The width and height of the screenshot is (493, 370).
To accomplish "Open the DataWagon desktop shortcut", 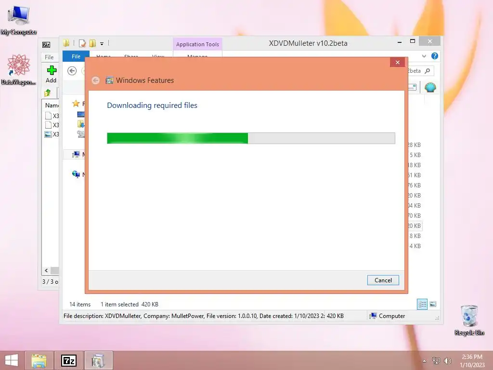I will tap(19, 69).
